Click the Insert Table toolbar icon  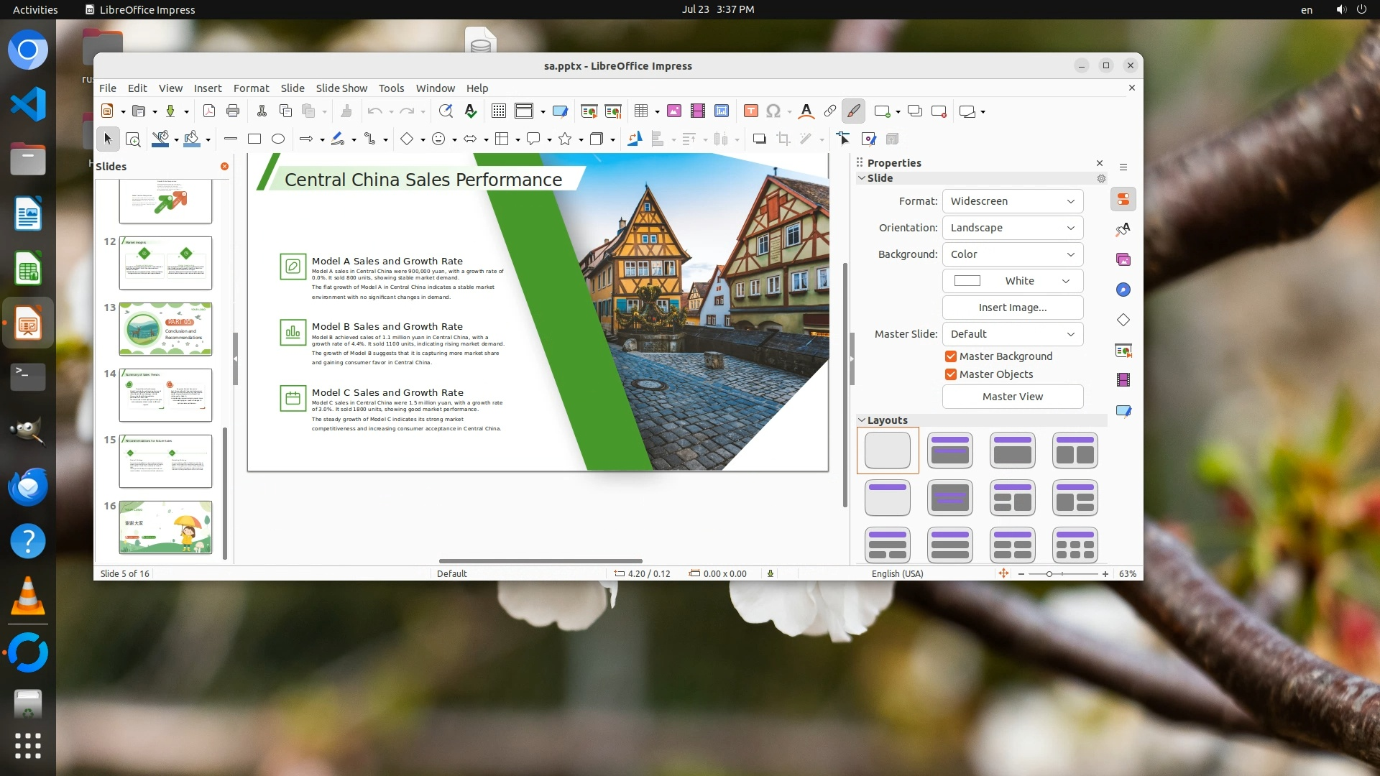point(641,111)
